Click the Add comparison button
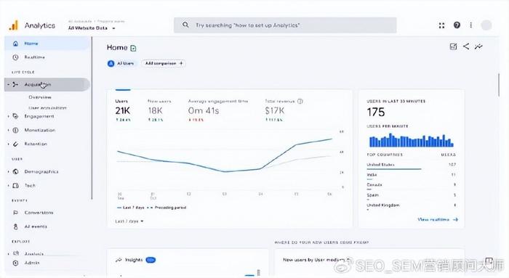This screenshot has height=278, width=509. point(164,63)
